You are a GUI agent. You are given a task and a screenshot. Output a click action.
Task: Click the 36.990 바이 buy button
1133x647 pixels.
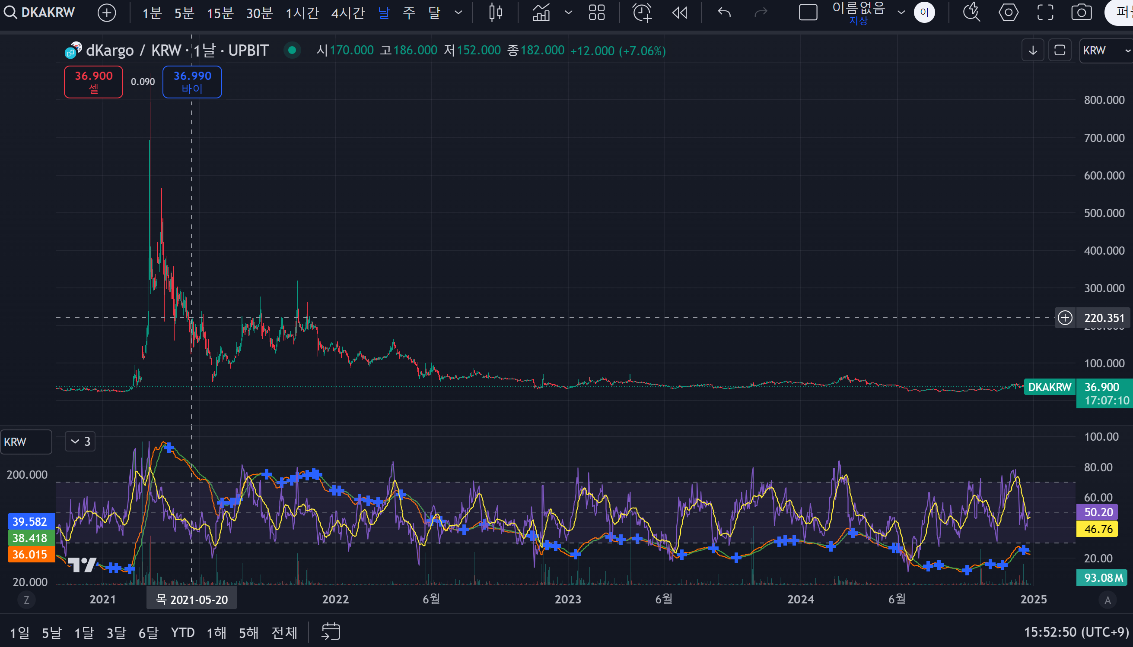192,82
